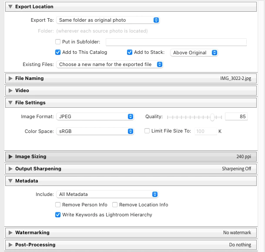Viewport: 265px width, 252px height.
Task: Expand the Image Sizing section
Action: (10, 156)
